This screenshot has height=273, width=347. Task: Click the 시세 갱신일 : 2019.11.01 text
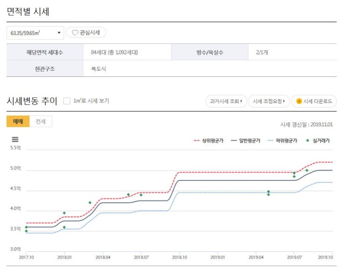click(x=306, y=124)
